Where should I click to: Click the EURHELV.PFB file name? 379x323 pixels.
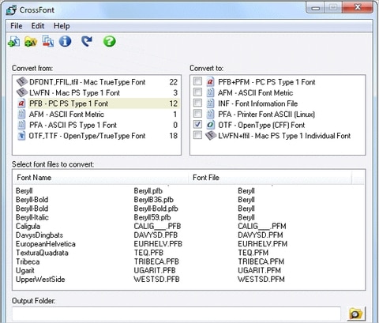(x=158, y=244)
